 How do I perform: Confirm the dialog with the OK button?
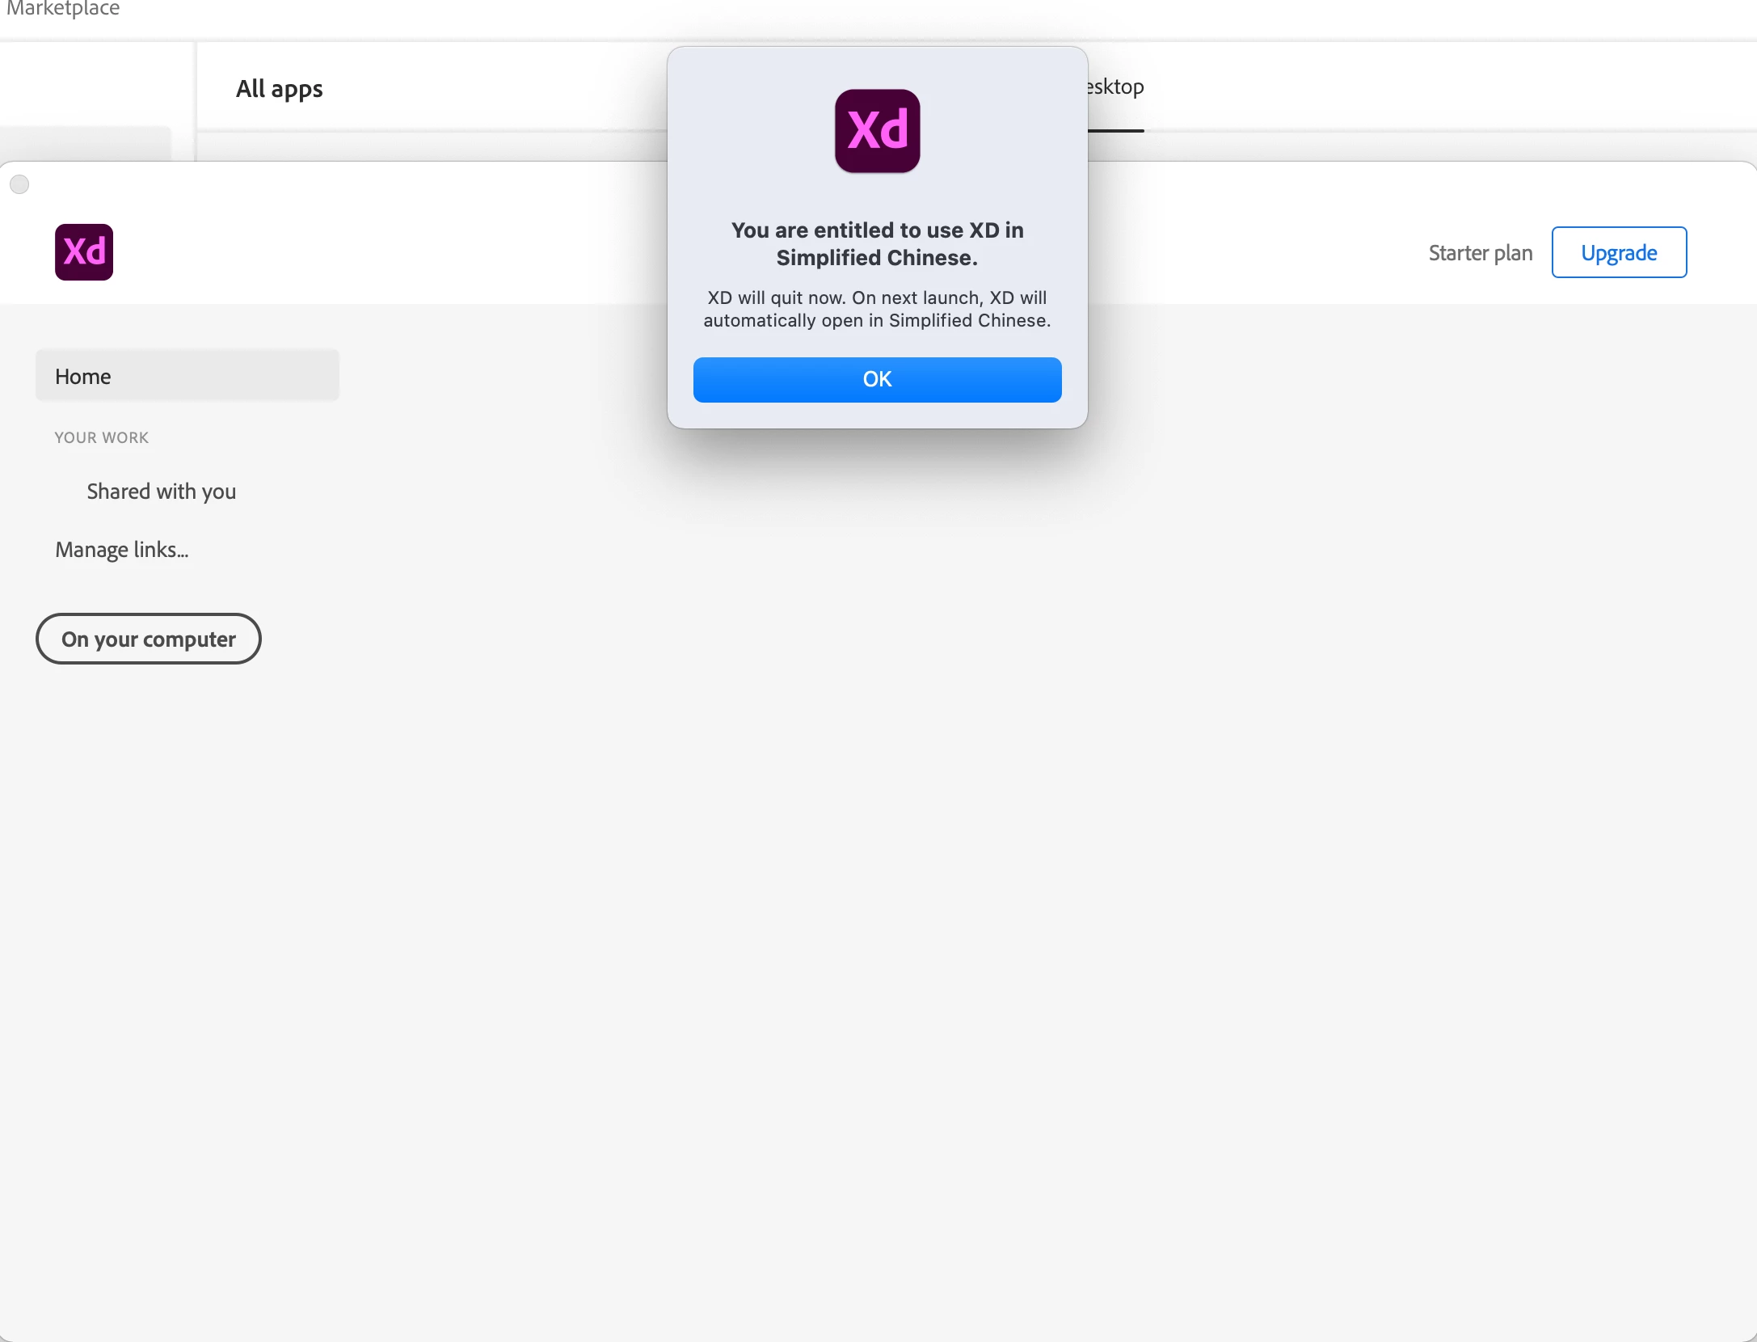(x=877, y=379)
